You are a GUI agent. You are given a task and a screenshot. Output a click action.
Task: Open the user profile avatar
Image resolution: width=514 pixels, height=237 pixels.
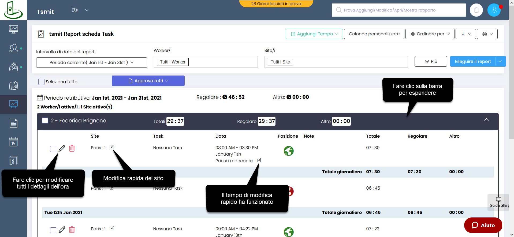(x=494, y=10)
